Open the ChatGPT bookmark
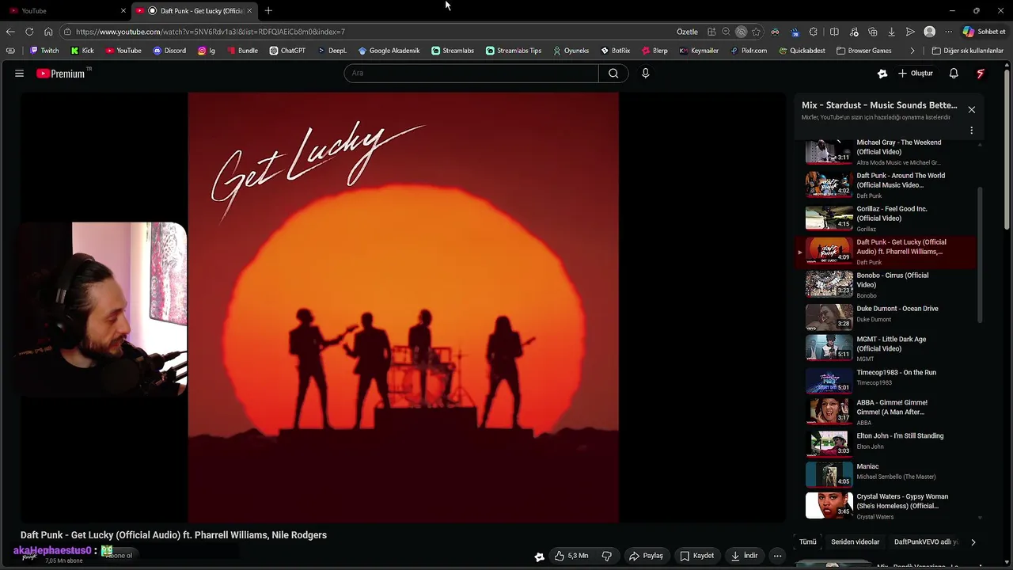Viewport: 1013px width, 570px height. (x=287, y=51)
